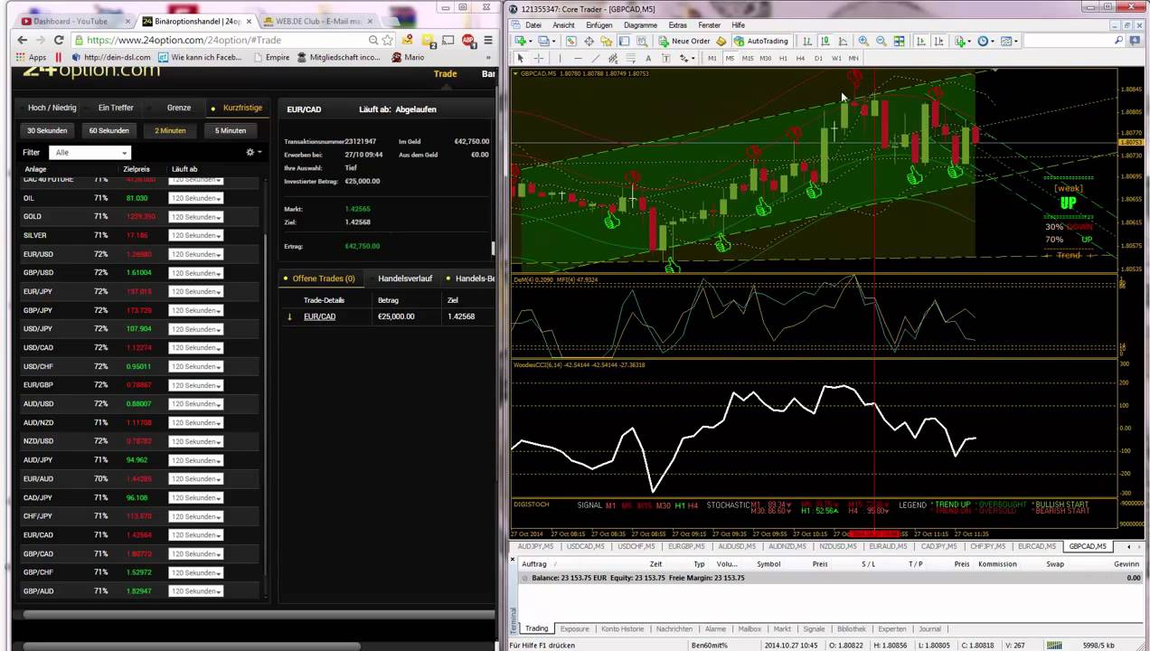Click search field in Core Trader toolbar
This screenshot has width=1150, height=651.
1074,41
